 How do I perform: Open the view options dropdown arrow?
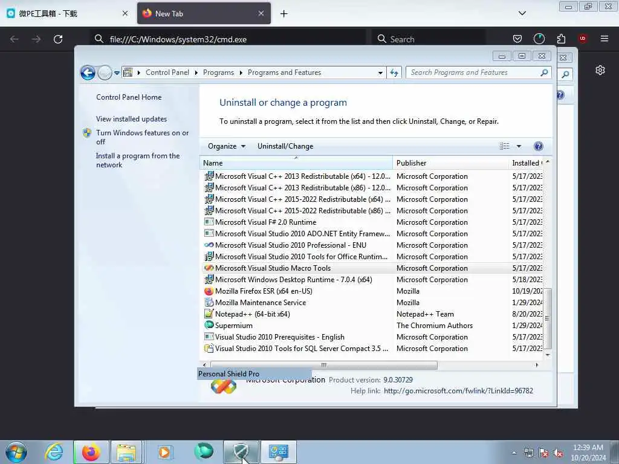pyautogui.click(x=519, y=146)
